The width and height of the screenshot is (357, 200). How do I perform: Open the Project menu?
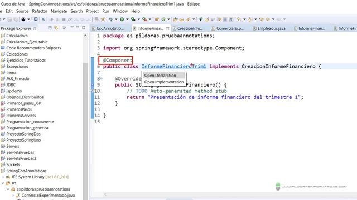coord(92,11)
